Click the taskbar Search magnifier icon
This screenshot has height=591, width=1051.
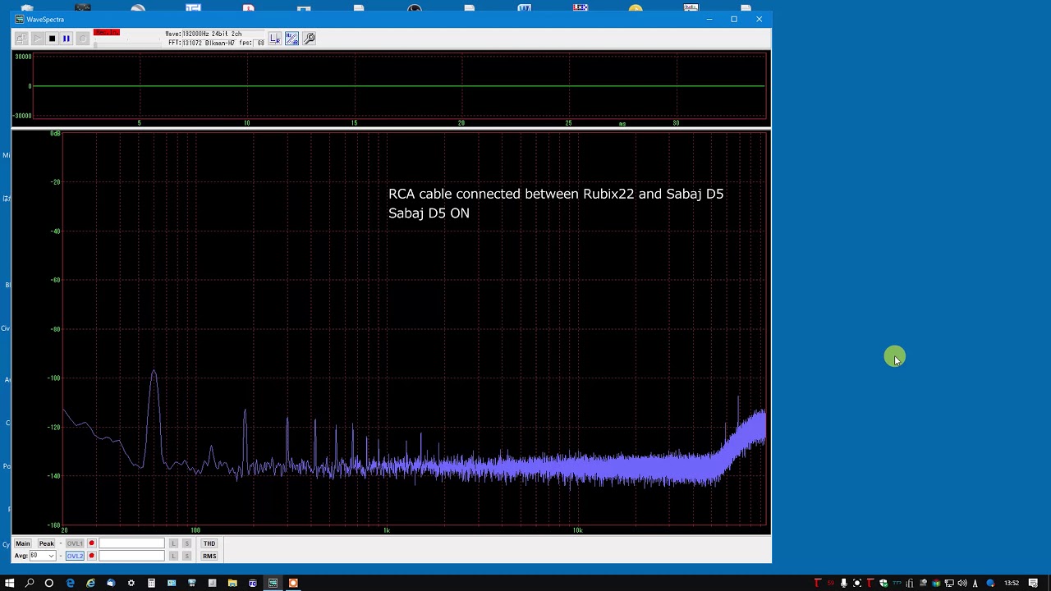(x=30, y=583)
